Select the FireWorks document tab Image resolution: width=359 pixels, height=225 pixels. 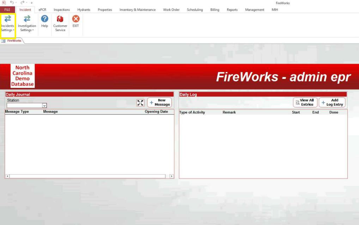[14, 41]
